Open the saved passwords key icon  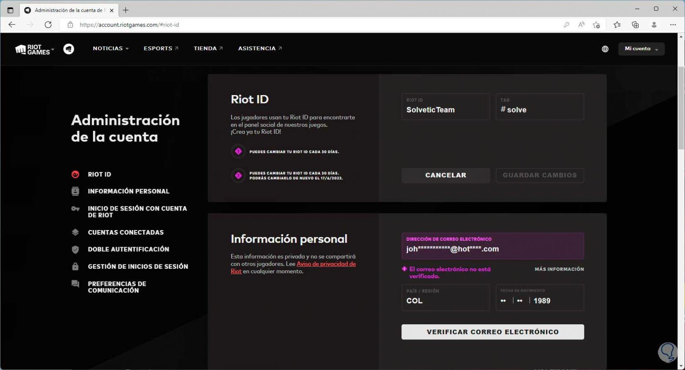pos(566,25)
